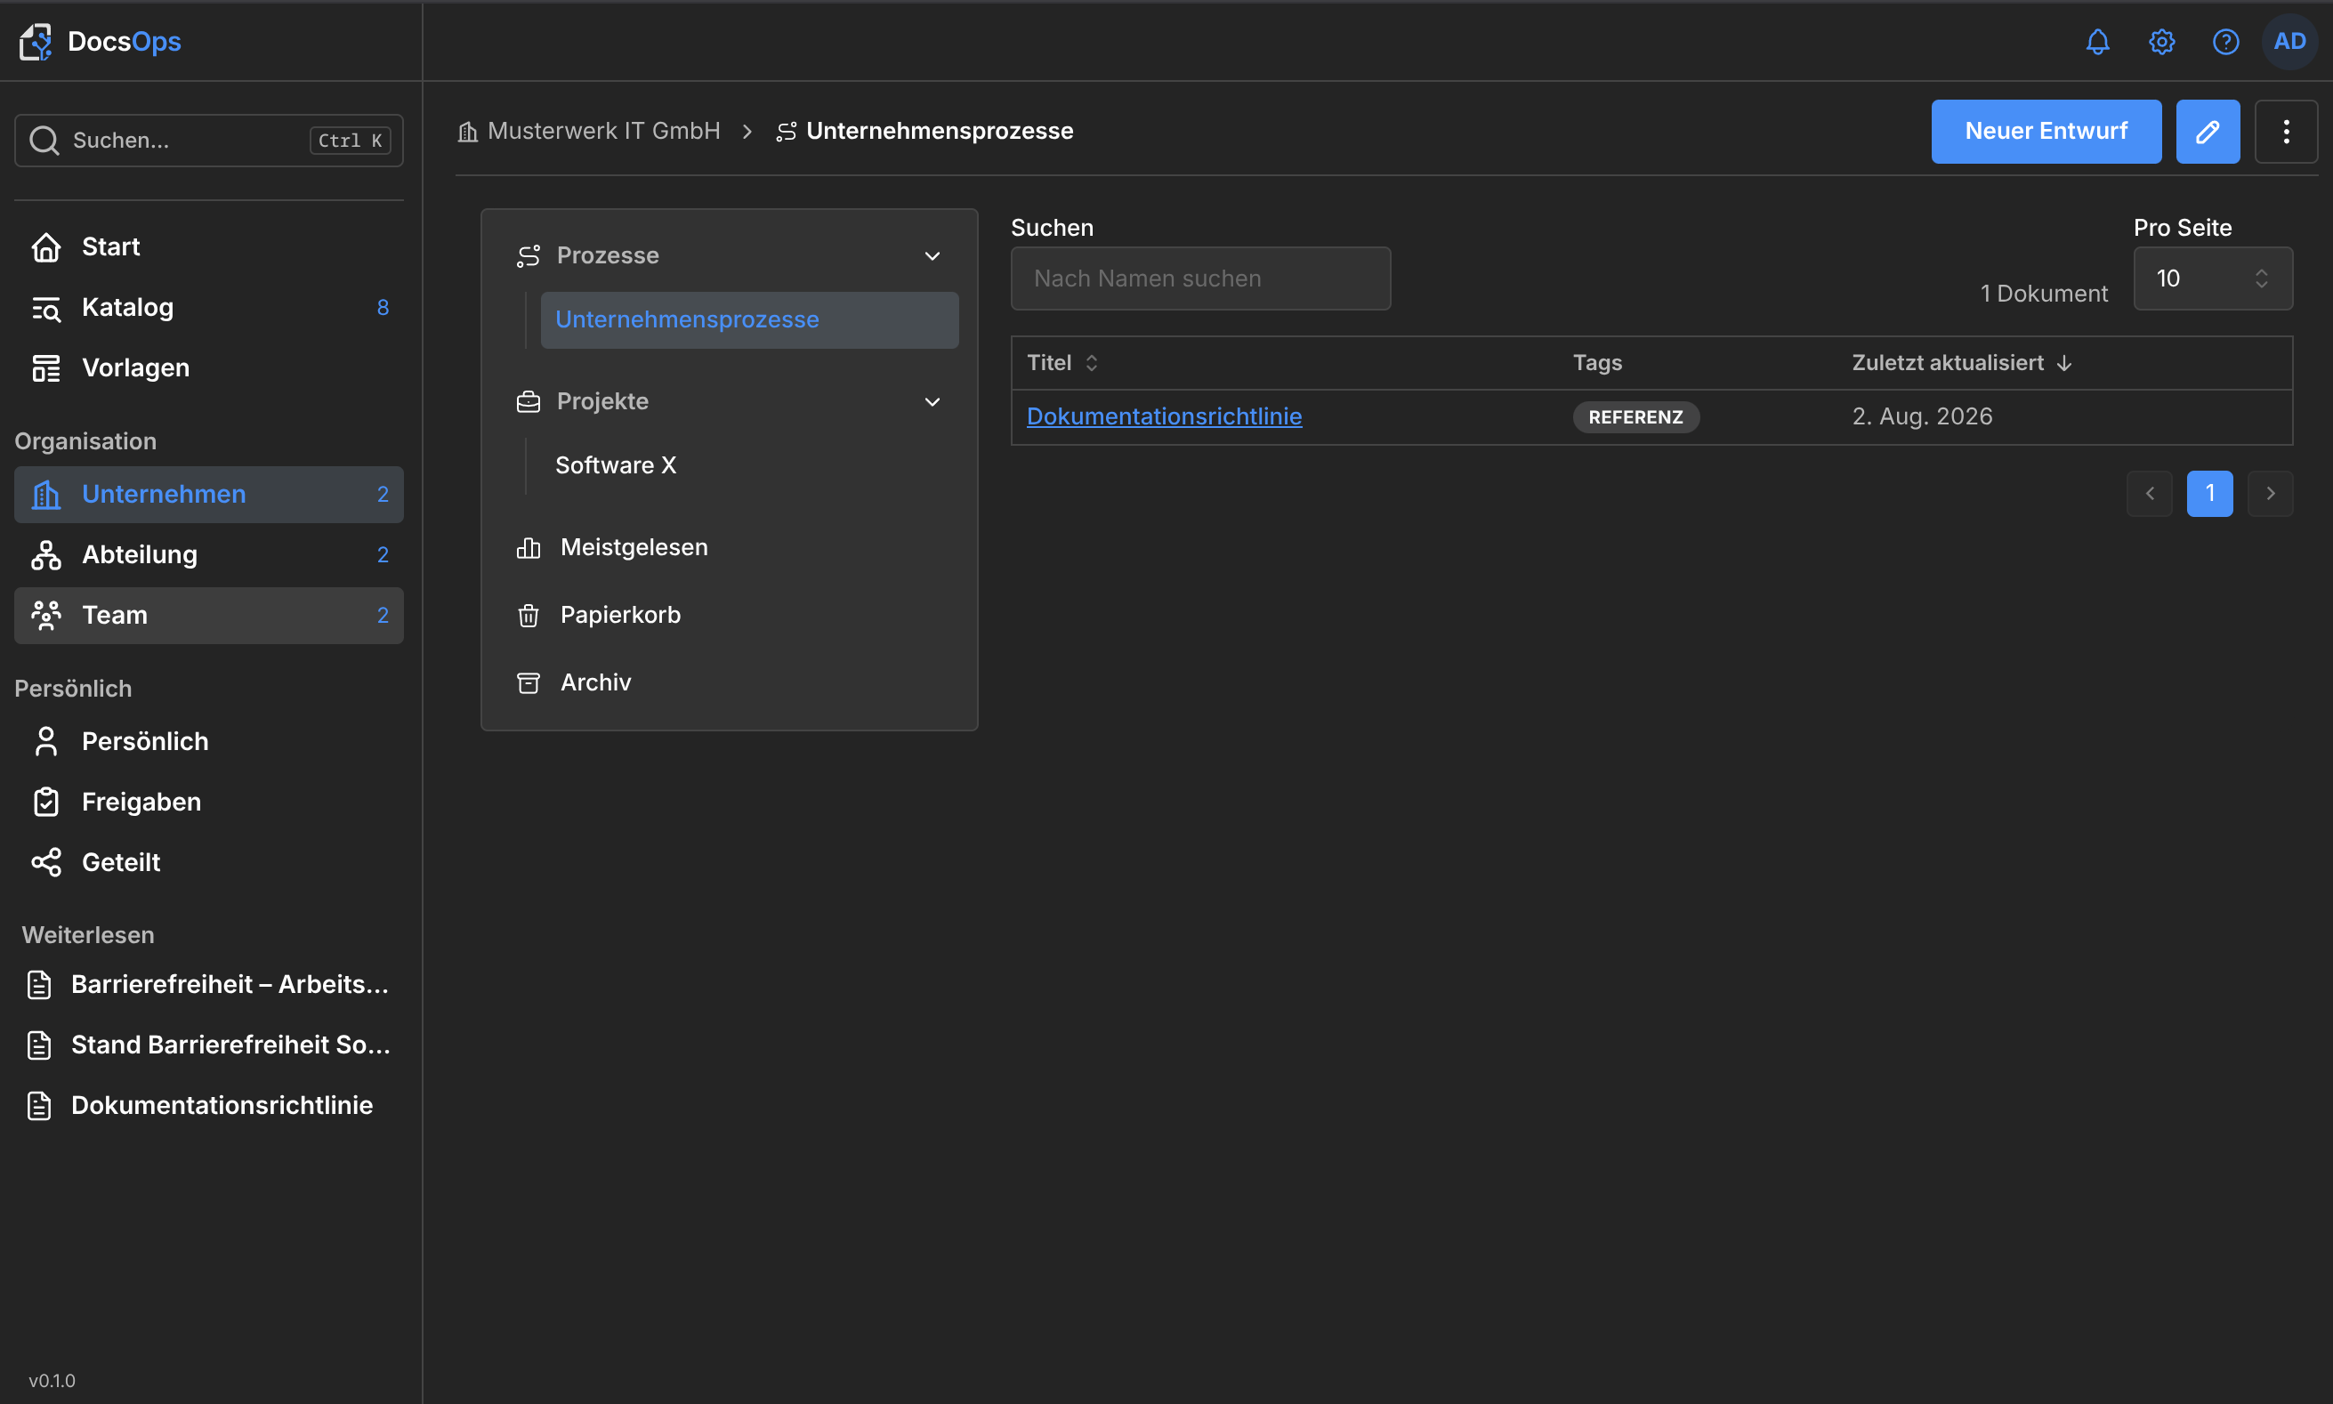
Task: Open the Pro Seite dropdown
Action: [x=2212, y=279]
